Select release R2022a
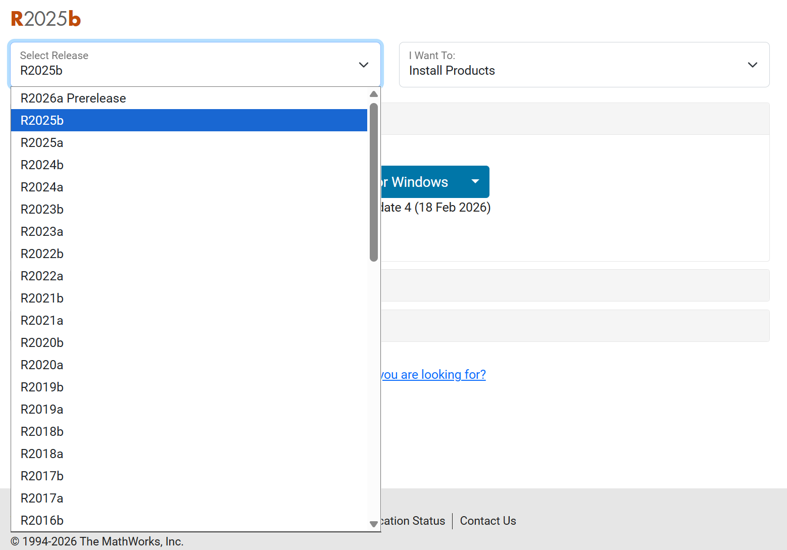The image size is (787, 550). tap(189, 276)
